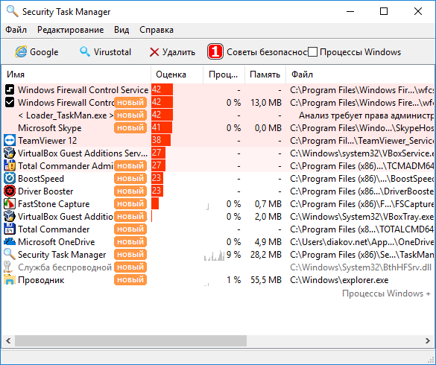Viewport: 436px width, 365px height.
Task: Sort by the Проц... column header
Action: coord(224,74)
